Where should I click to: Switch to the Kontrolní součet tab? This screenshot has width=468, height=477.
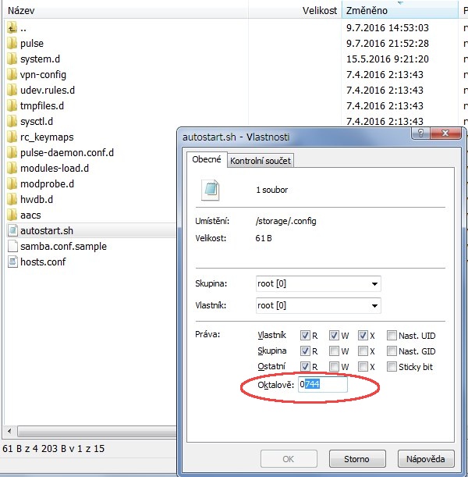260,161
